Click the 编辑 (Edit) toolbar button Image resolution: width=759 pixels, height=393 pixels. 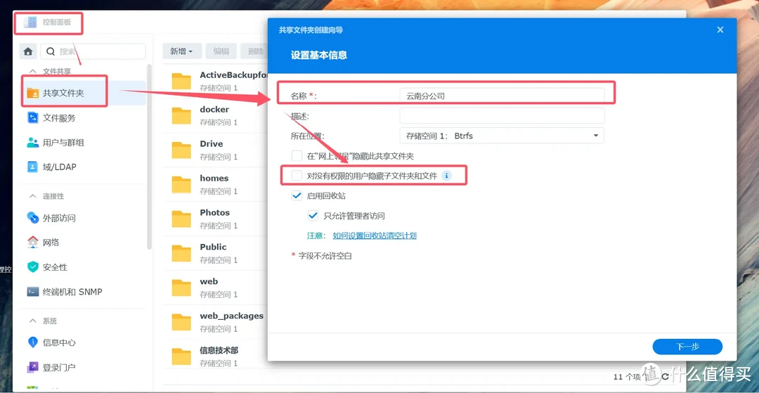click(x=221, y=51)
